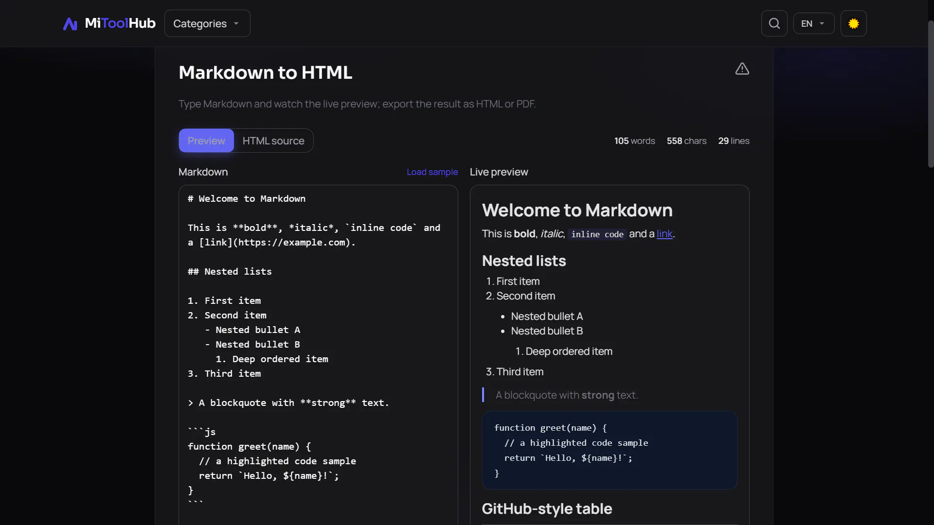Viewport: 934px width, 525px height.
Task: Open the search icon in header
Action: tap(774, 23)
